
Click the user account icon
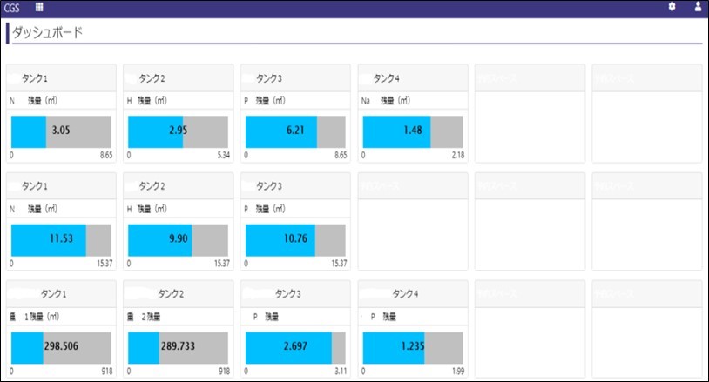tap(698, 7)
